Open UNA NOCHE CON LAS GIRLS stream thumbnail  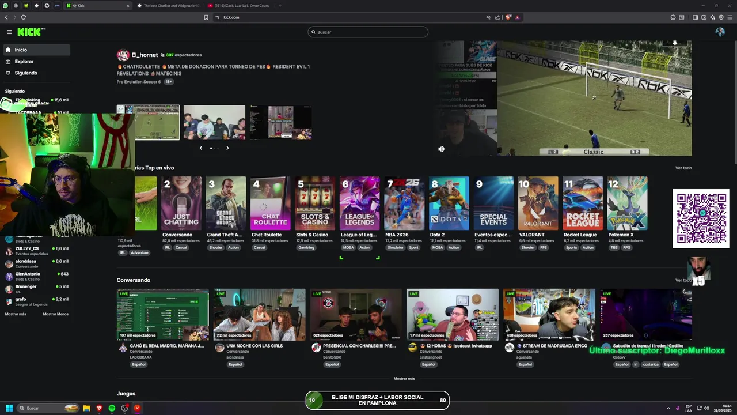point(259,315)
